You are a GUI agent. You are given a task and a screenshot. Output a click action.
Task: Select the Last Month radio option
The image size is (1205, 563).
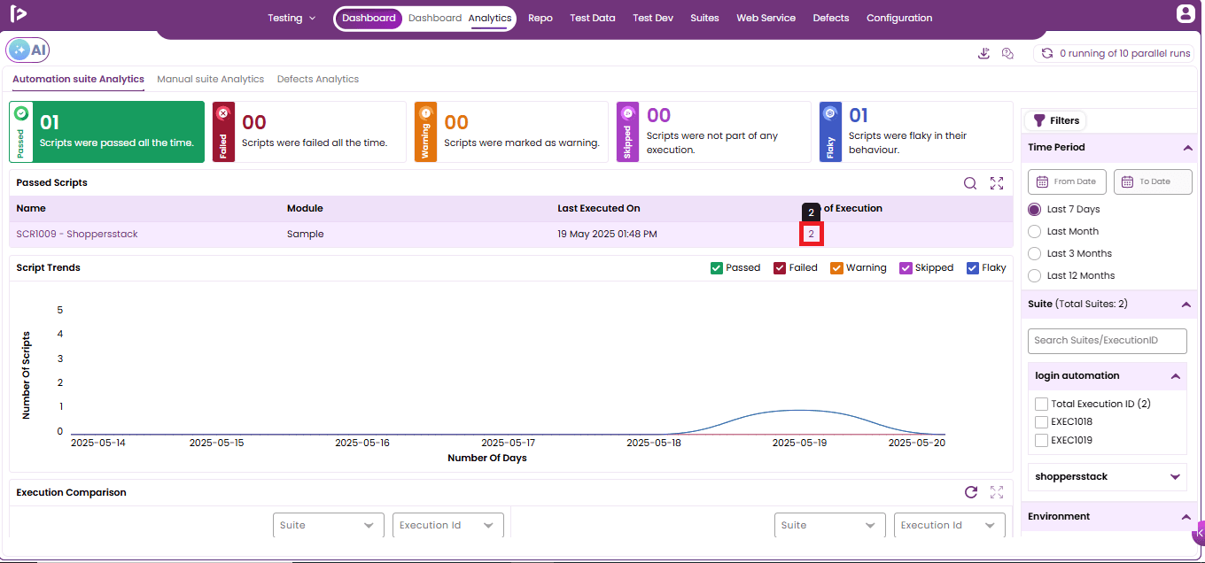point(1034,231)
